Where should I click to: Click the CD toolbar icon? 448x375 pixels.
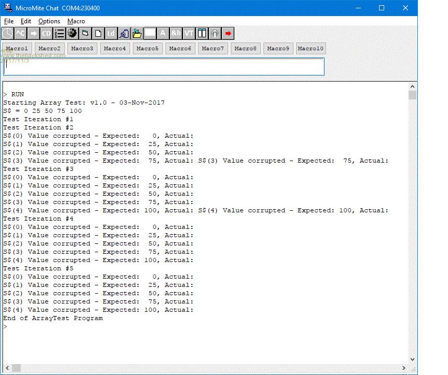[47, 34]
